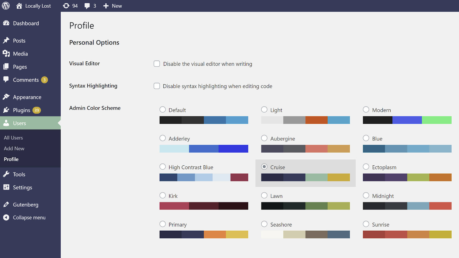Open the Add New user page
459x258 pixels.
point(14,148)
